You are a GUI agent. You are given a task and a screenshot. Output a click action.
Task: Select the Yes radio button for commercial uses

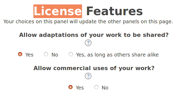pos(71,87)
